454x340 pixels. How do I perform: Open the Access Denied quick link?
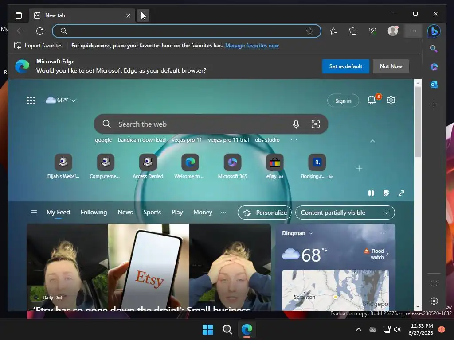pyautogui.click(x=148, y=167)
